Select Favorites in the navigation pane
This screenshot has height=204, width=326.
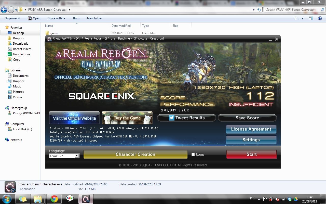pos(16,27)
